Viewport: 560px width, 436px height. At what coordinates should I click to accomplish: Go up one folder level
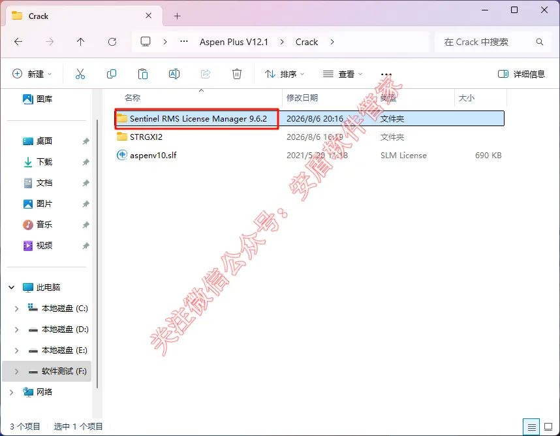pyautogui.click(x=81, y=42)
